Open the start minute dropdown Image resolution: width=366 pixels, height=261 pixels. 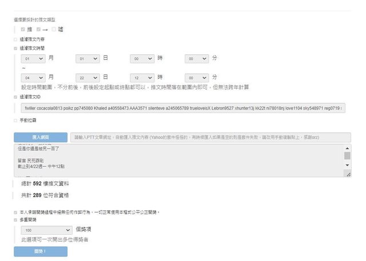pos(197,59)
